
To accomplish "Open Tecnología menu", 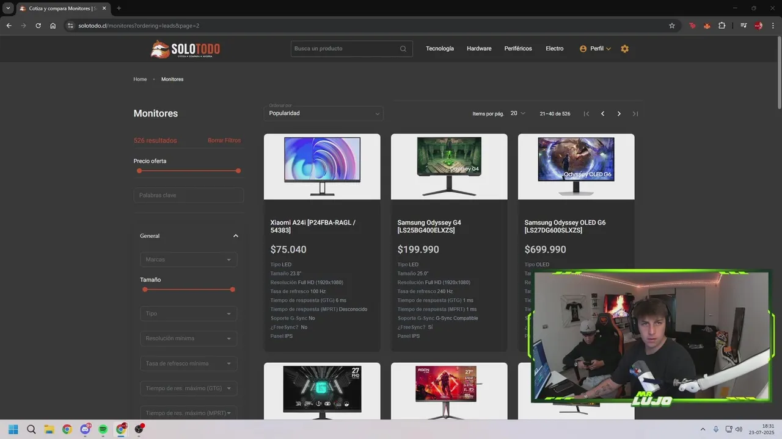I will (x=440, y=49).
